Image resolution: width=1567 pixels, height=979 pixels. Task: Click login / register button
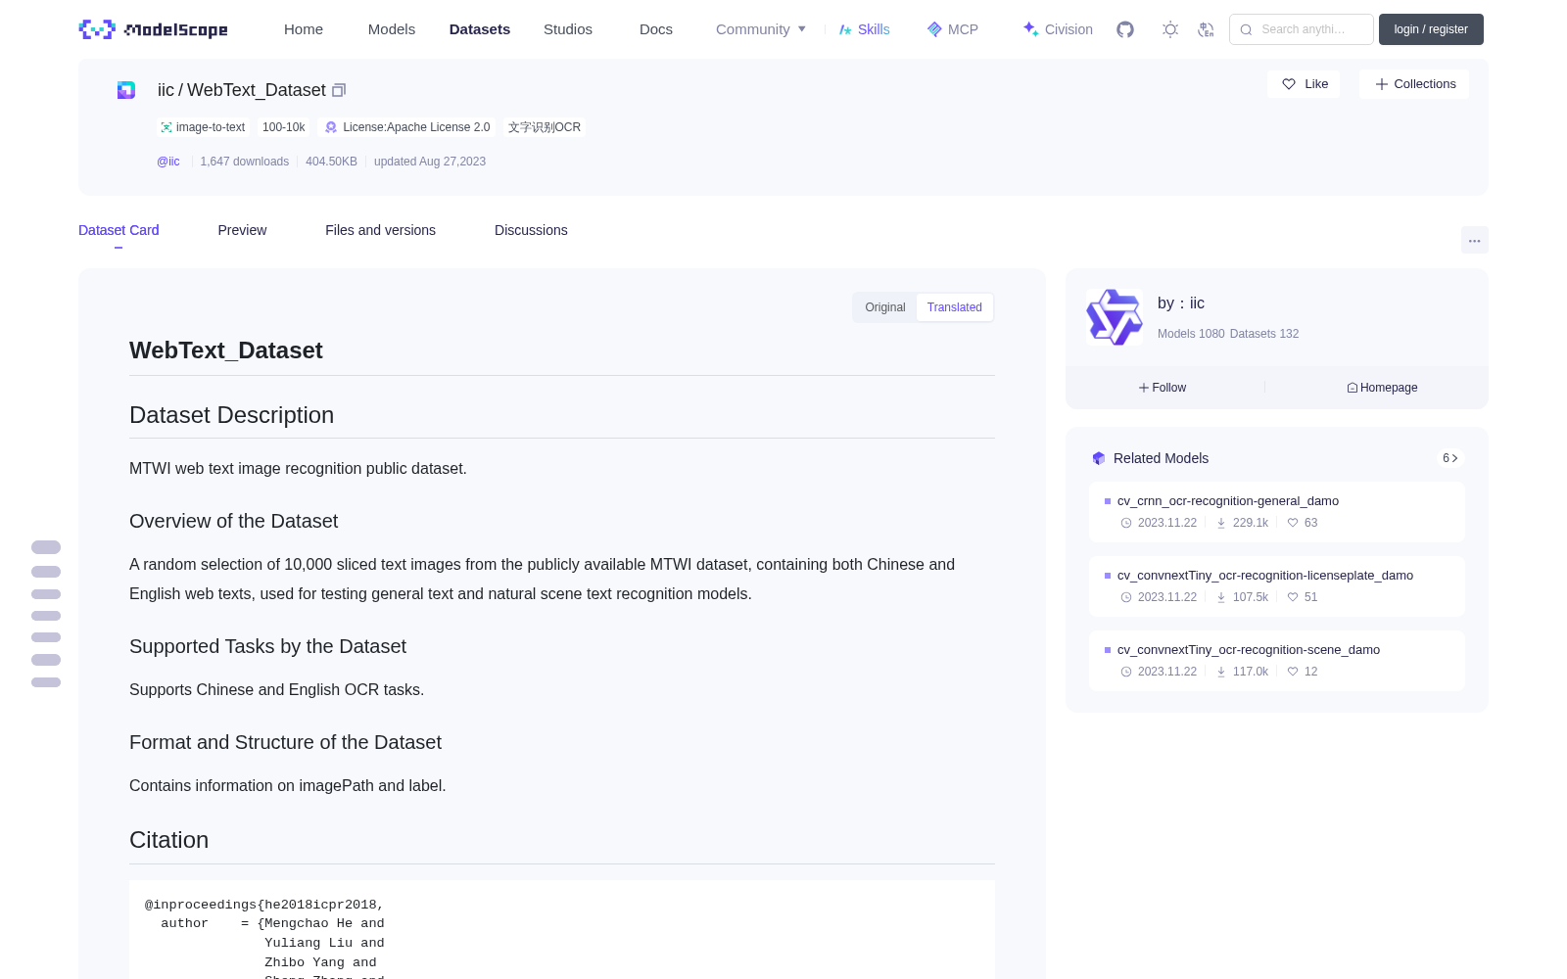1431,29
